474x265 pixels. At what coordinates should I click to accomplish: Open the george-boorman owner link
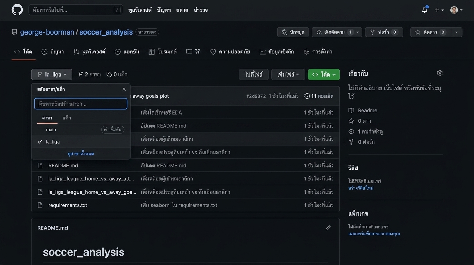click(x=47, y=32)
